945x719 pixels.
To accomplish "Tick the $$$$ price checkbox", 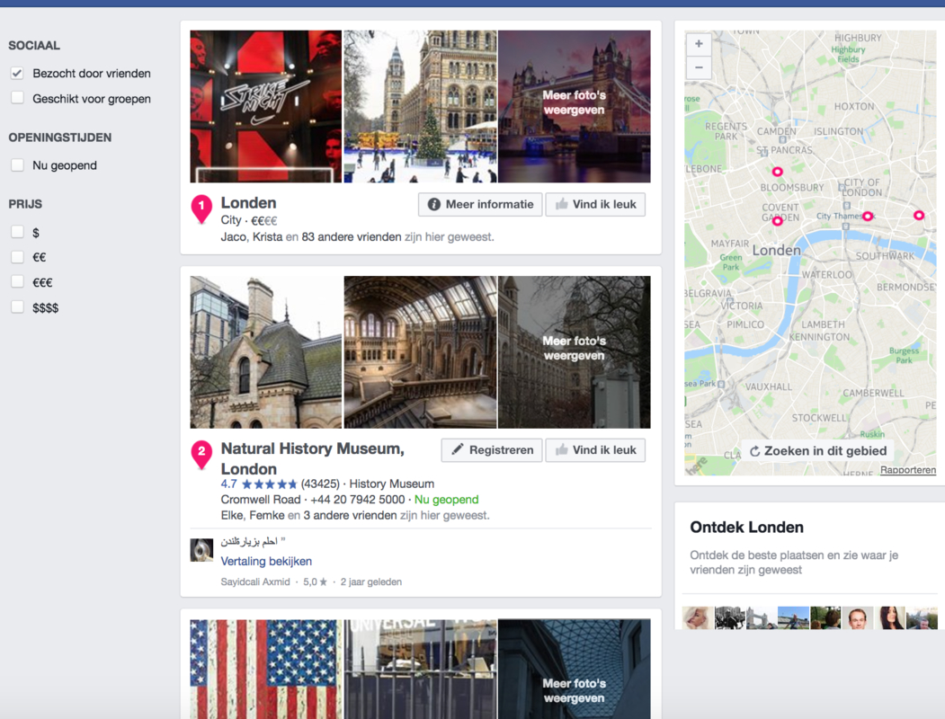I will pos(17,307).
